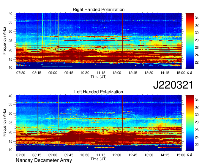This screenshot has height=164, width=202.
Task: Click "15" frequency tick on Right Handed plot
Action: click(x=11, y=59)
